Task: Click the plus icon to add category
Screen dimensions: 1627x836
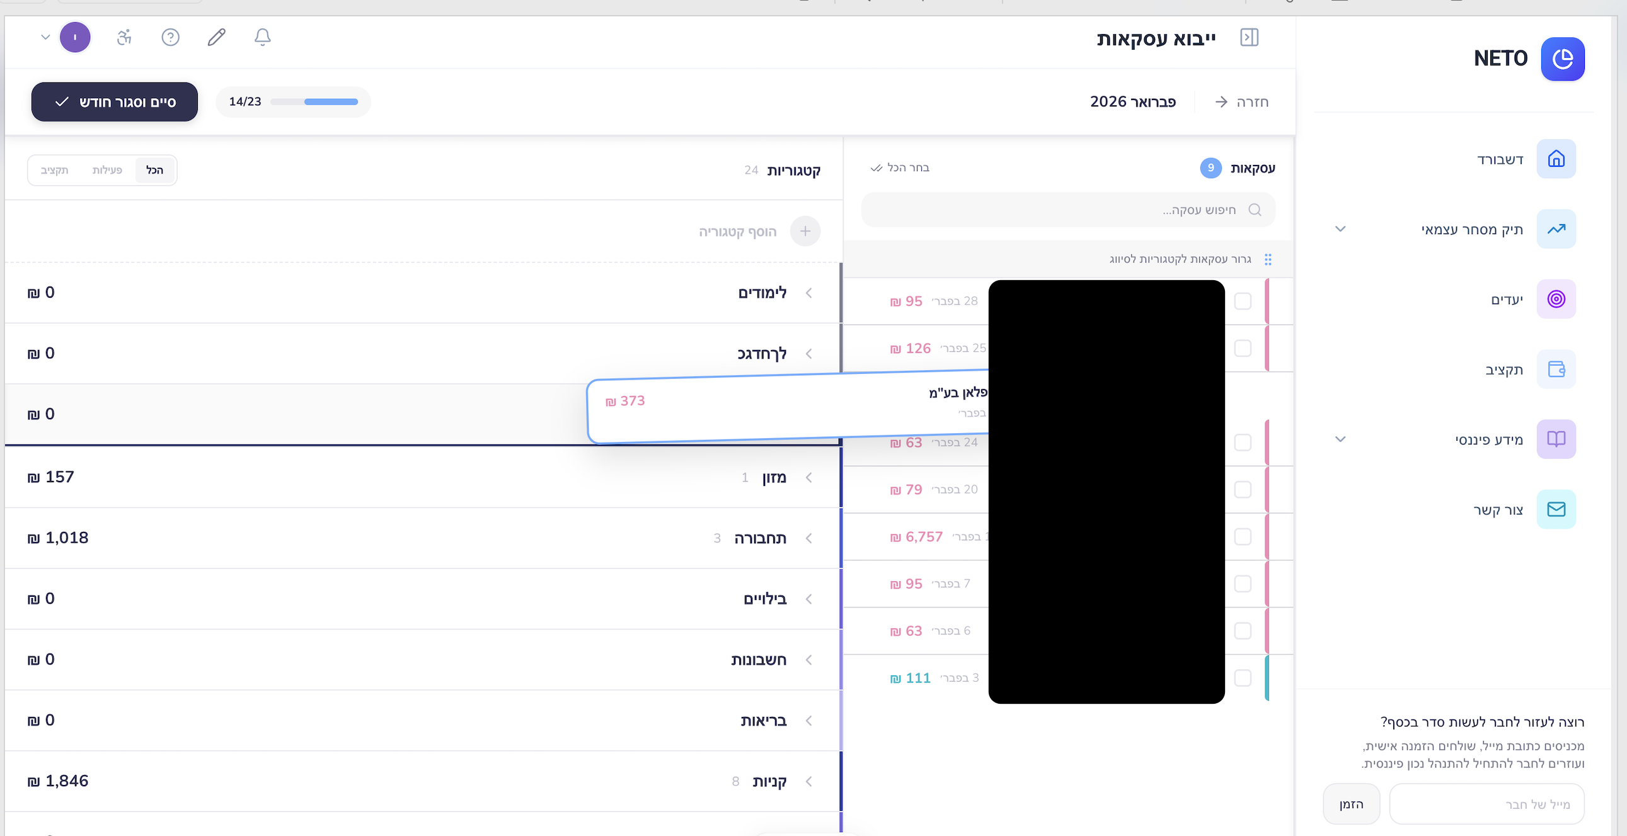Action: point(805,232)
